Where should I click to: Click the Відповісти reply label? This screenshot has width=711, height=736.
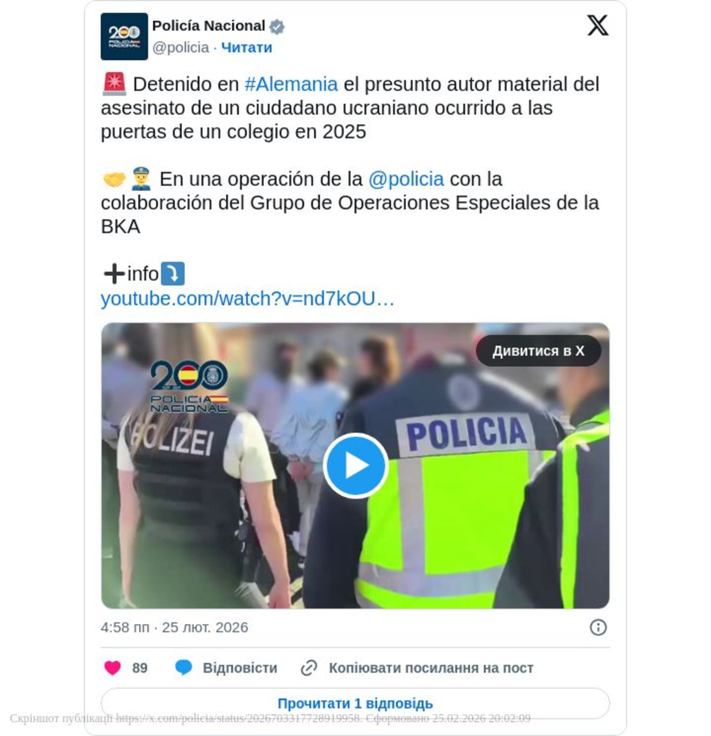pyautogui.click(x=240, y=668)
